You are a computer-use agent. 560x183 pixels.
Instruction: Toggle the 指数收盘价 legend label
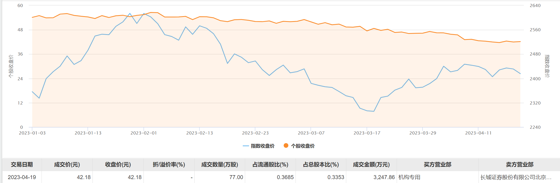pyautogui.click(x=262, y=146)
